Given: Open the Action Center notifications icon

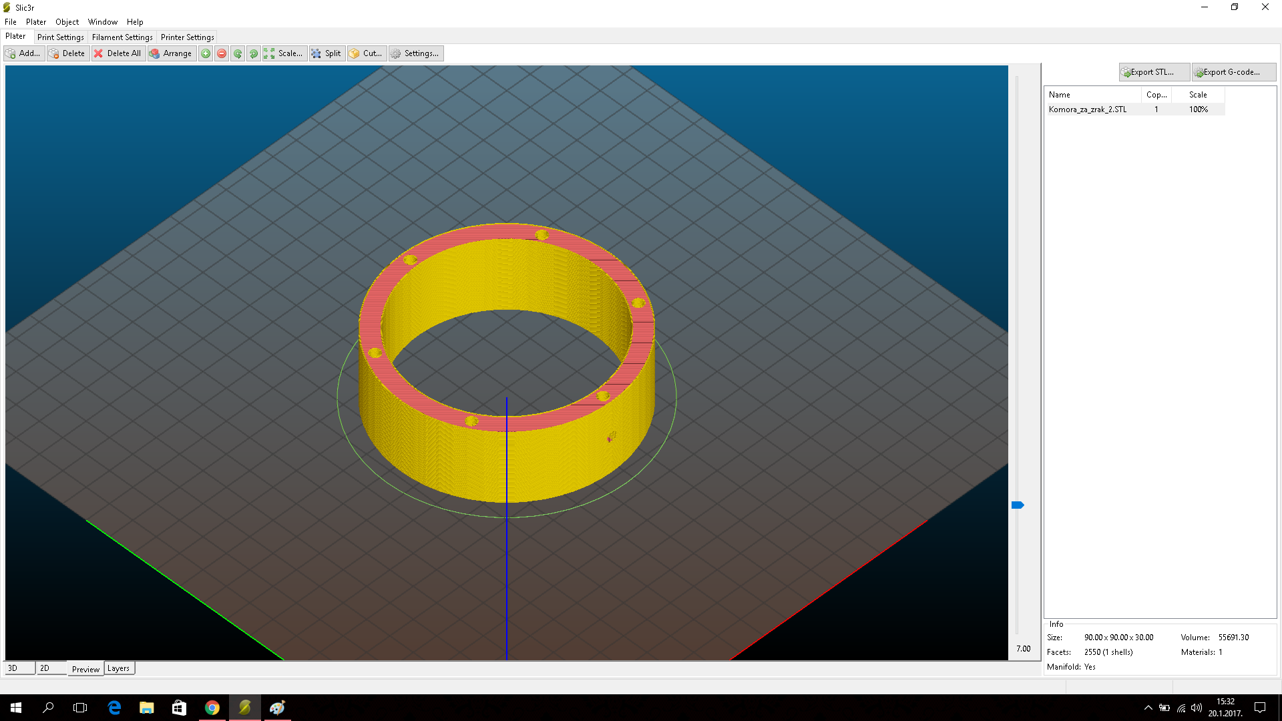Looking at the screenshot, I should click(x=1260, y=708).
